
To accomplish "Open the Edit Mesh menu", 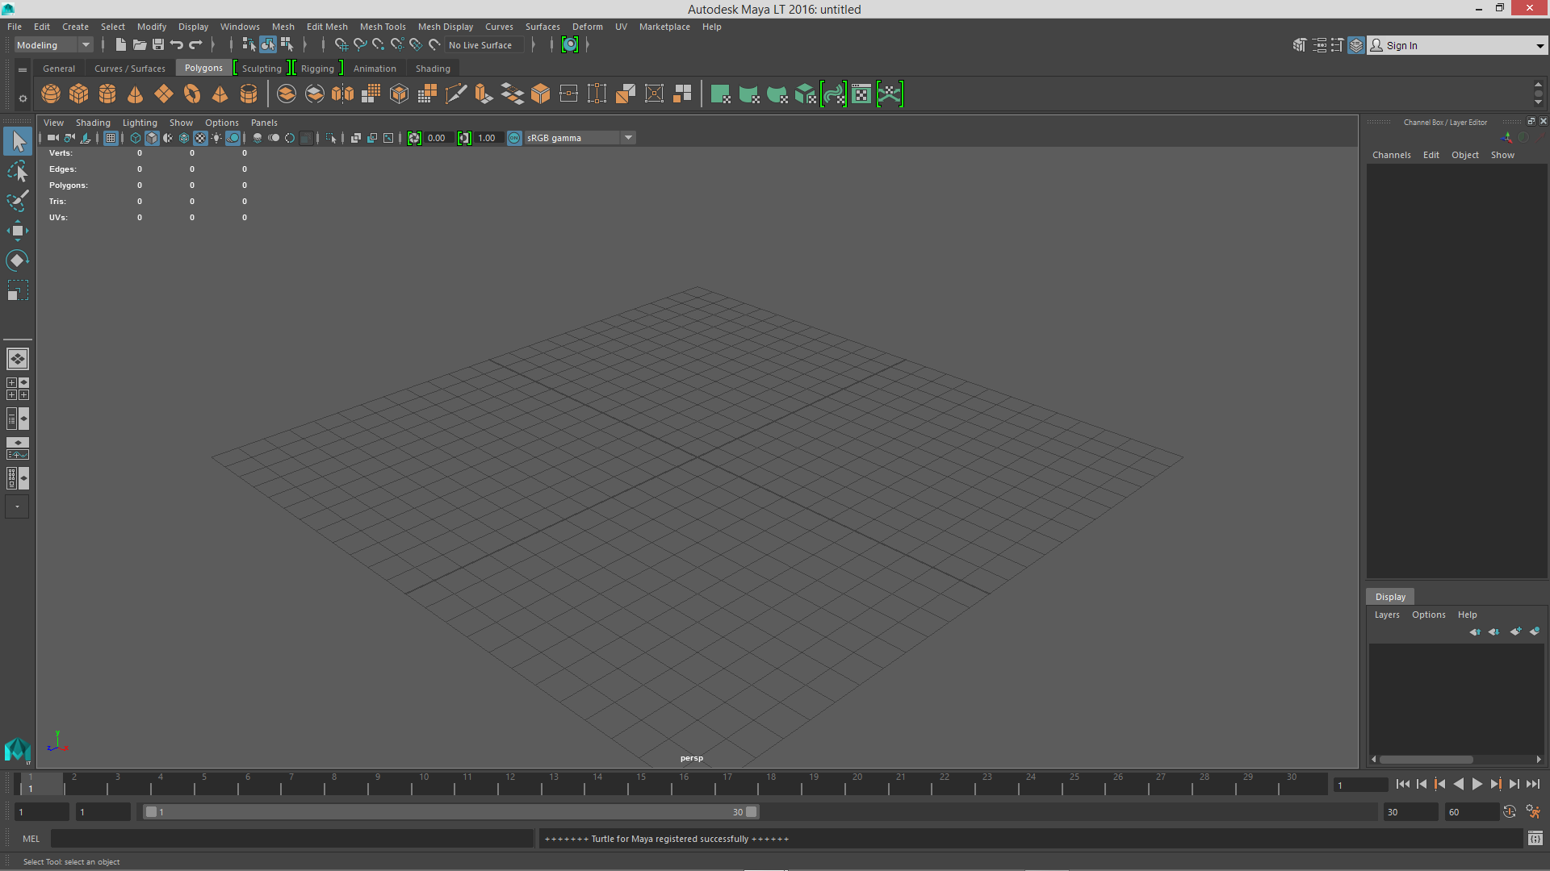I will 327,27.
